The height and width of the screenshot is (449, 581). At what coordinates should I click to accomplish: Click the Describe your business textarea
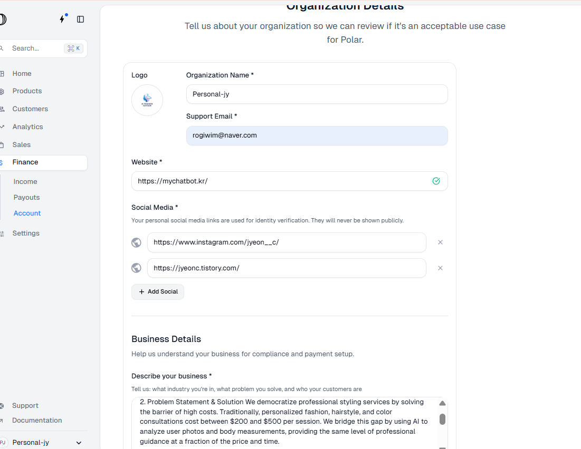click(x=289, y=423)
